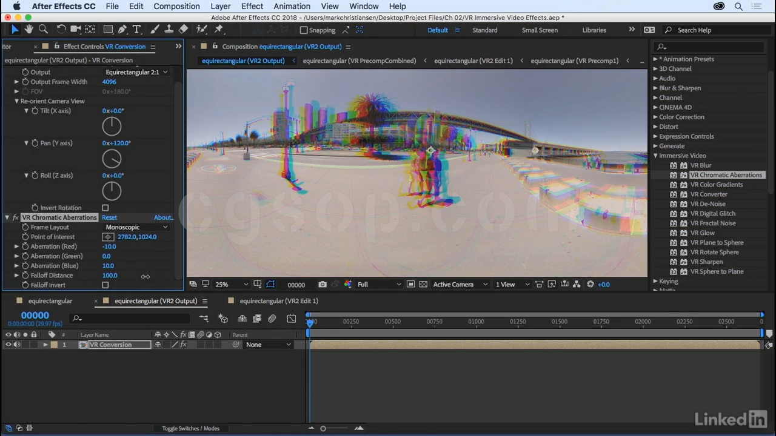
Task: Click the Point of Interest crosshair button
Action: (x=108, y=237)
